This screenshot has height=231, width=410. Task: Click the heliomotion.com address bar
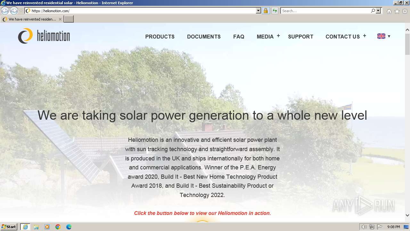[143, 11]
